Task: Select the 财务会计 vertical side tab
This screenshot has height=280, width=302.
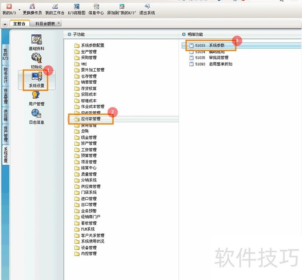Action: (6, 75)
